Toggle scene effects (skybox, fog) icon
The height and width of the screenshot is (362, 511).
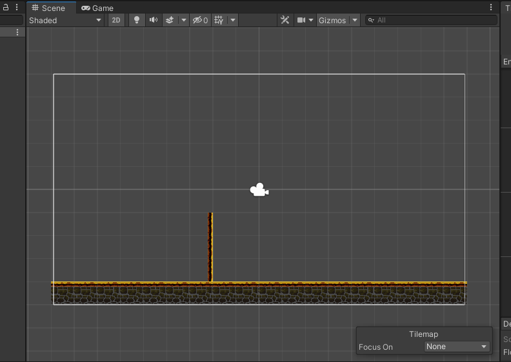point(170,20)
